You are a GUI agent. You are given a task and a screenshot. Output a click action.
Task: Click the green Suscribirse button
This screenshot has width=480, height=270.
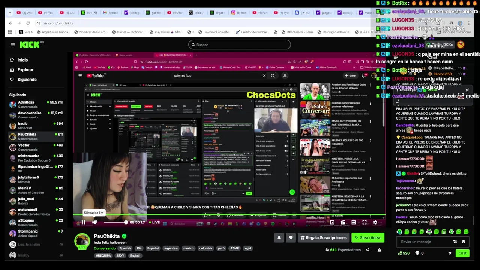click(368, 237)
